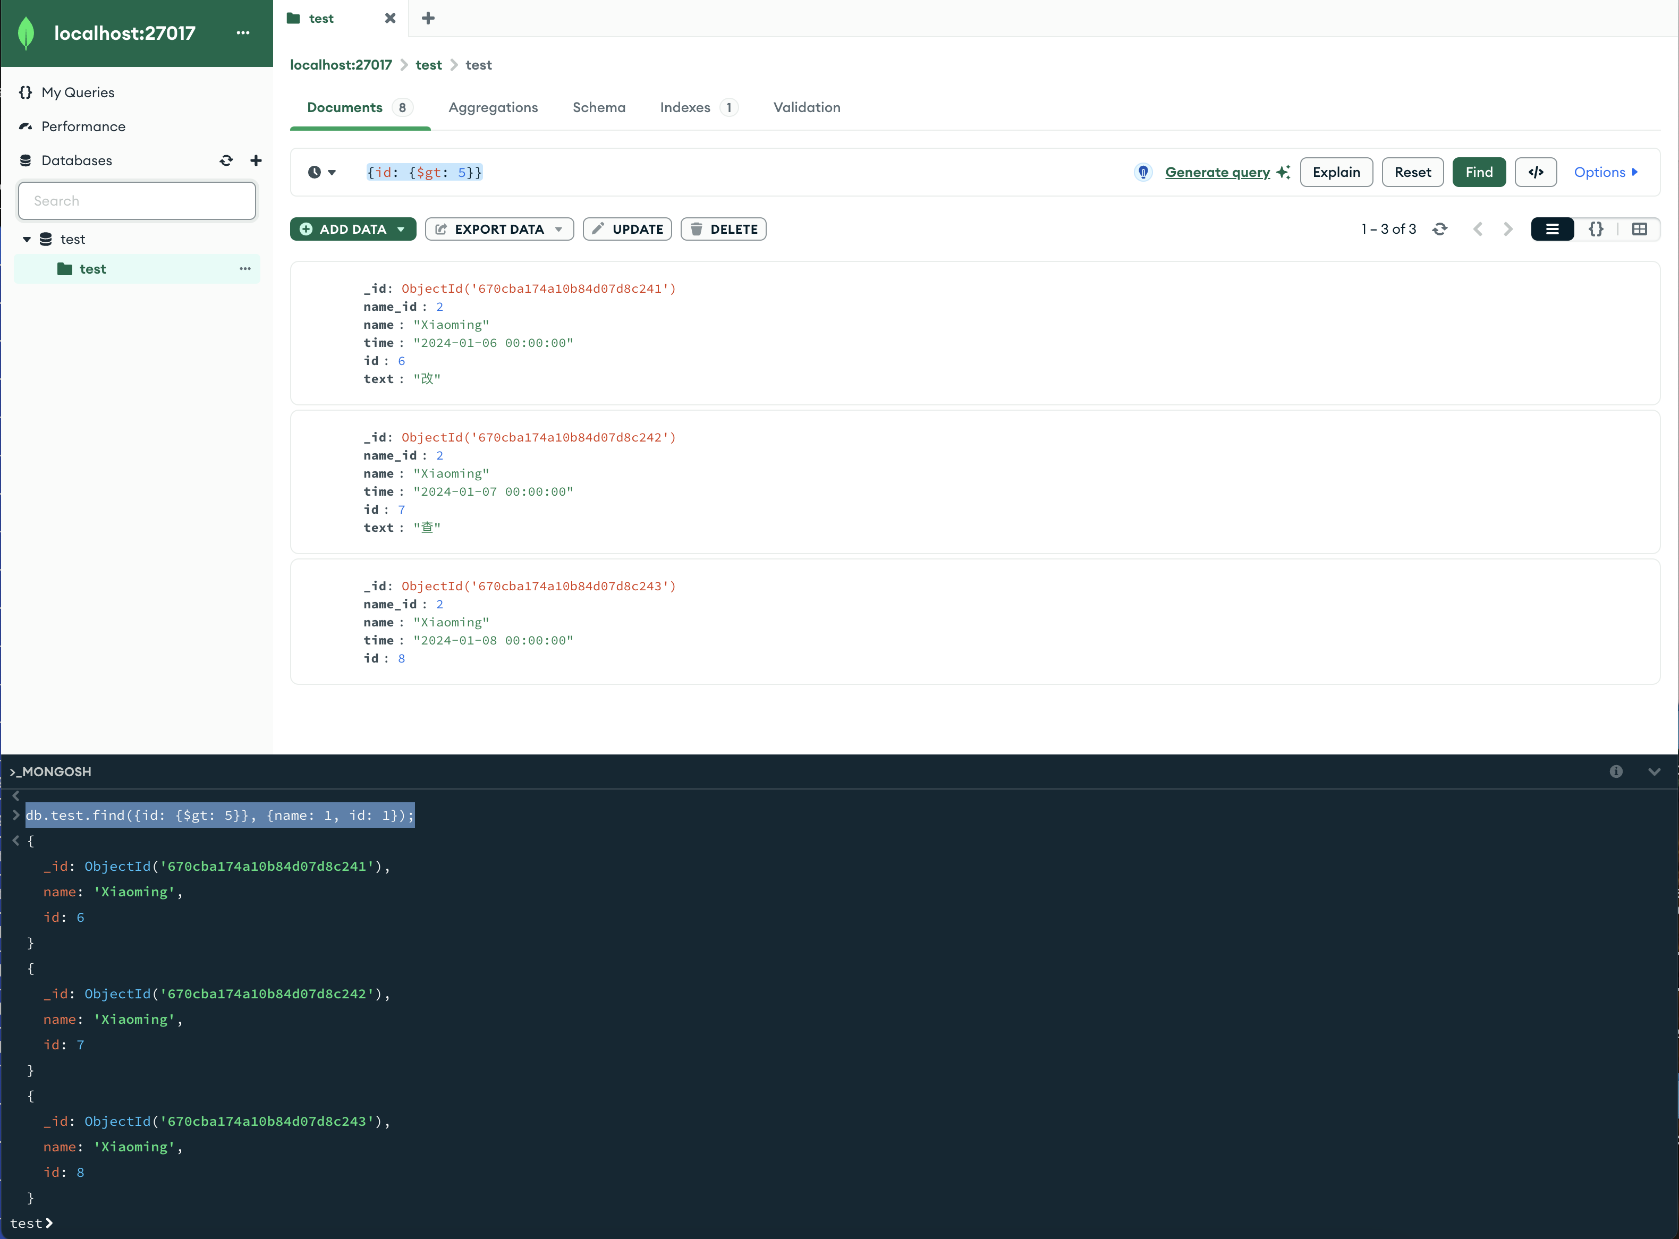Image resolution: width=1679 pixels, height=1239 pixels.
Task: Click the refresh documents icon
Action: [1439, 230]
